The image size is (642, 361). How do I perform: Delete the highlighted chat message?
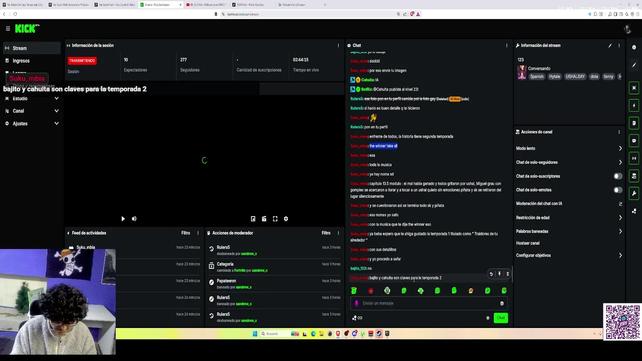coord(507,274)
